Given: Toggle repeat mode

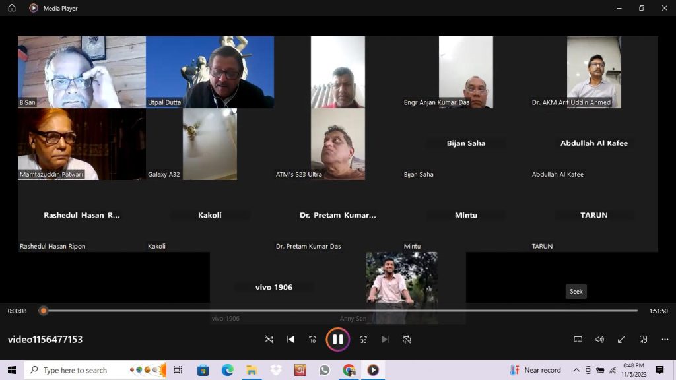Looking at the screenshot, I should coord(407,339).
